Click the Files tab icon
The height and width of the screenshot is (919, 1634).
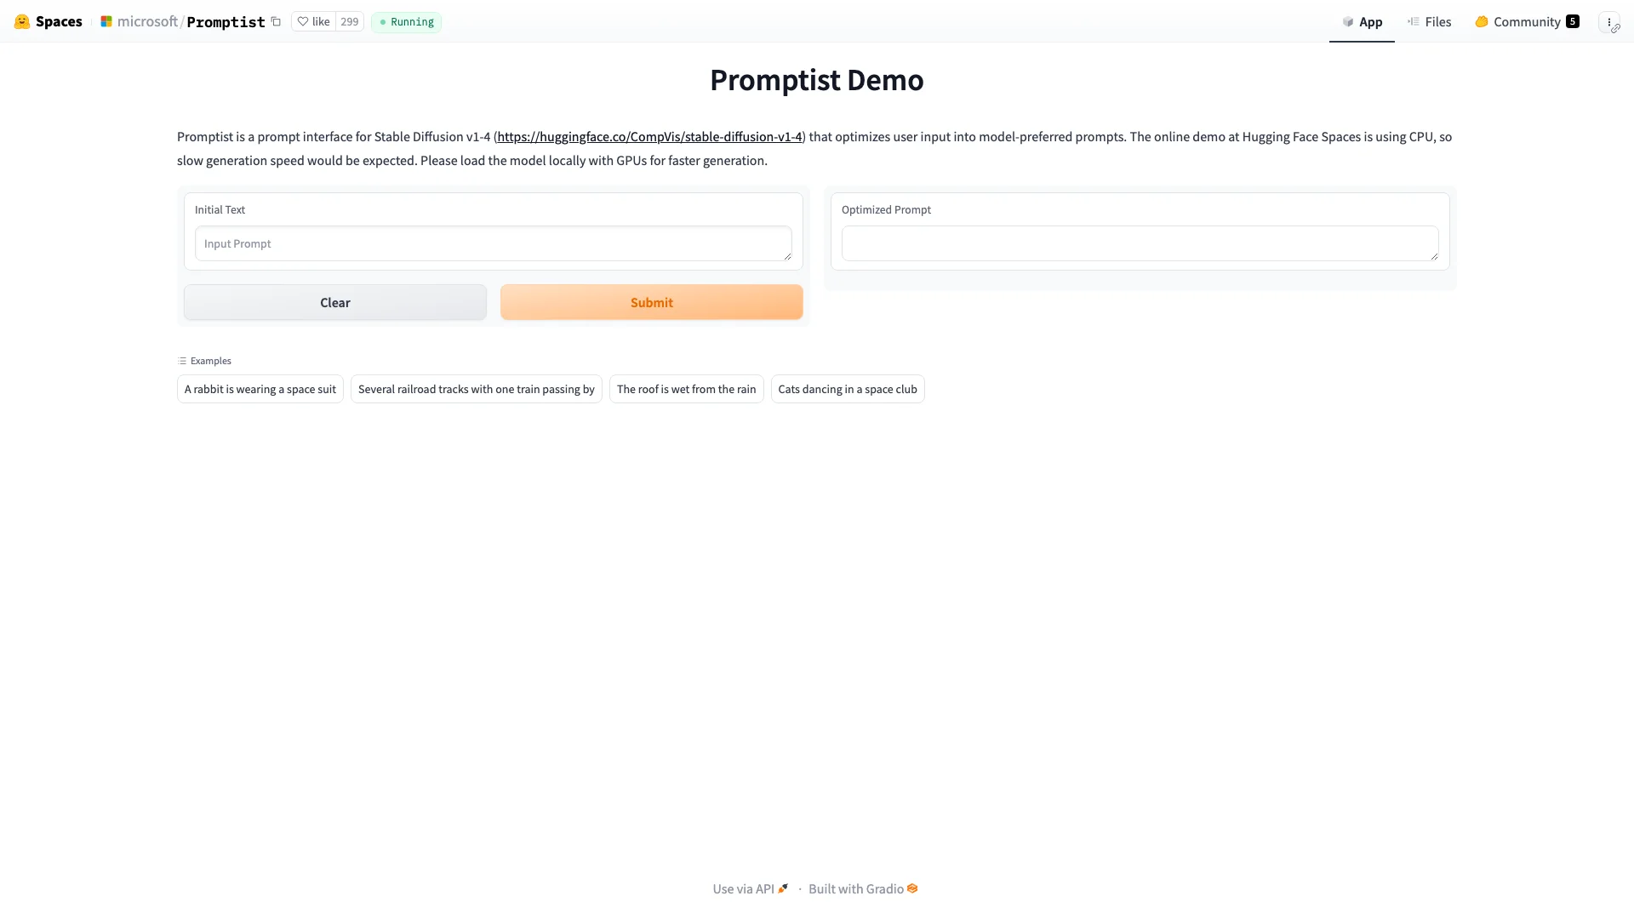(1413, 21)
